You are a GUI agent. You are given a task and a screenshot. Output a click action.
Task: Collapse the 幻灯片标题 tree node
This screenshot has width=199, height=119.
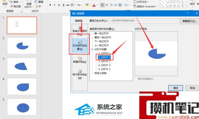tap(92, 50)
